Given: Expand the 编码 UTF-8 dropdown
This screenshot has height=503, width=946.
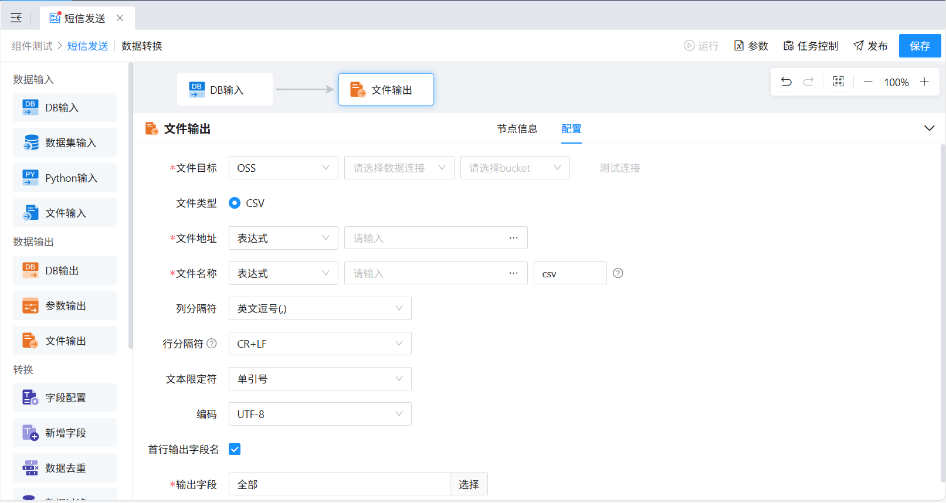Looking at the screenshot, I should point(320,414).
